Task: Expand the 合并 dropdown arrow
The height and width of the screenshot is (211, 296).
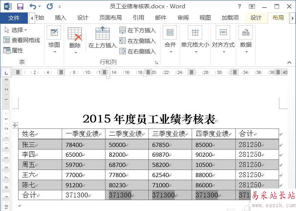Action: click(171, 52)
